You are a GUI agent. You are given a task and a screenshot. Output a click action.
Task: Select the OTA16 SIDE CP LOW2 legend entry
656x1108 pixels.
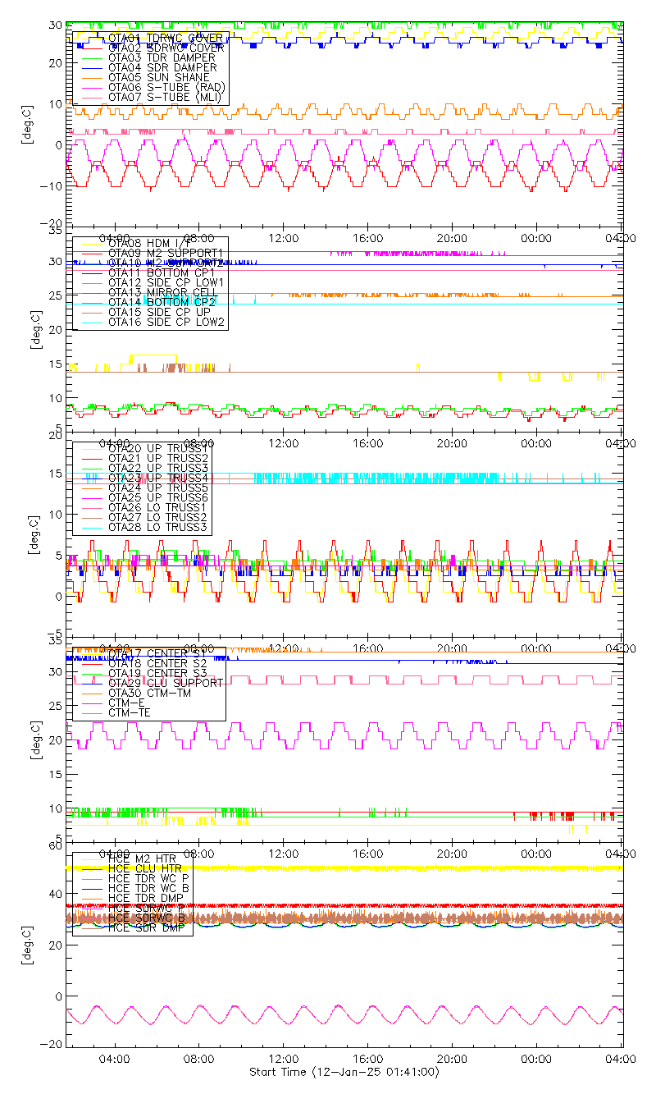(x=166, y=322)
